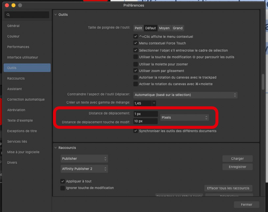Enable Ignorer touche de modification
The height and width of the screenshot is (212, 268).
point(62,188)
